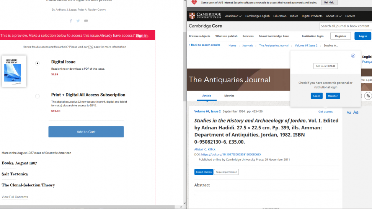Open author Alistair C. Killick link
372x209 pixels.
205,149
